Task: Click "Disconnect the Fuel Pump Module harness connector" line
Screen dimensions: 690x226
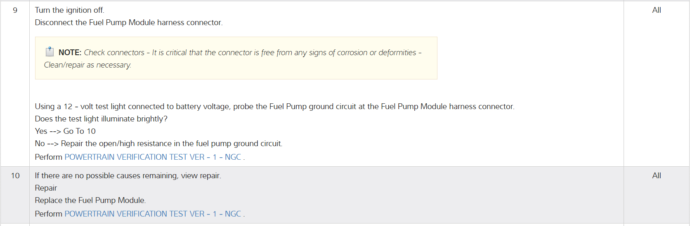Action: pos(128,23)
